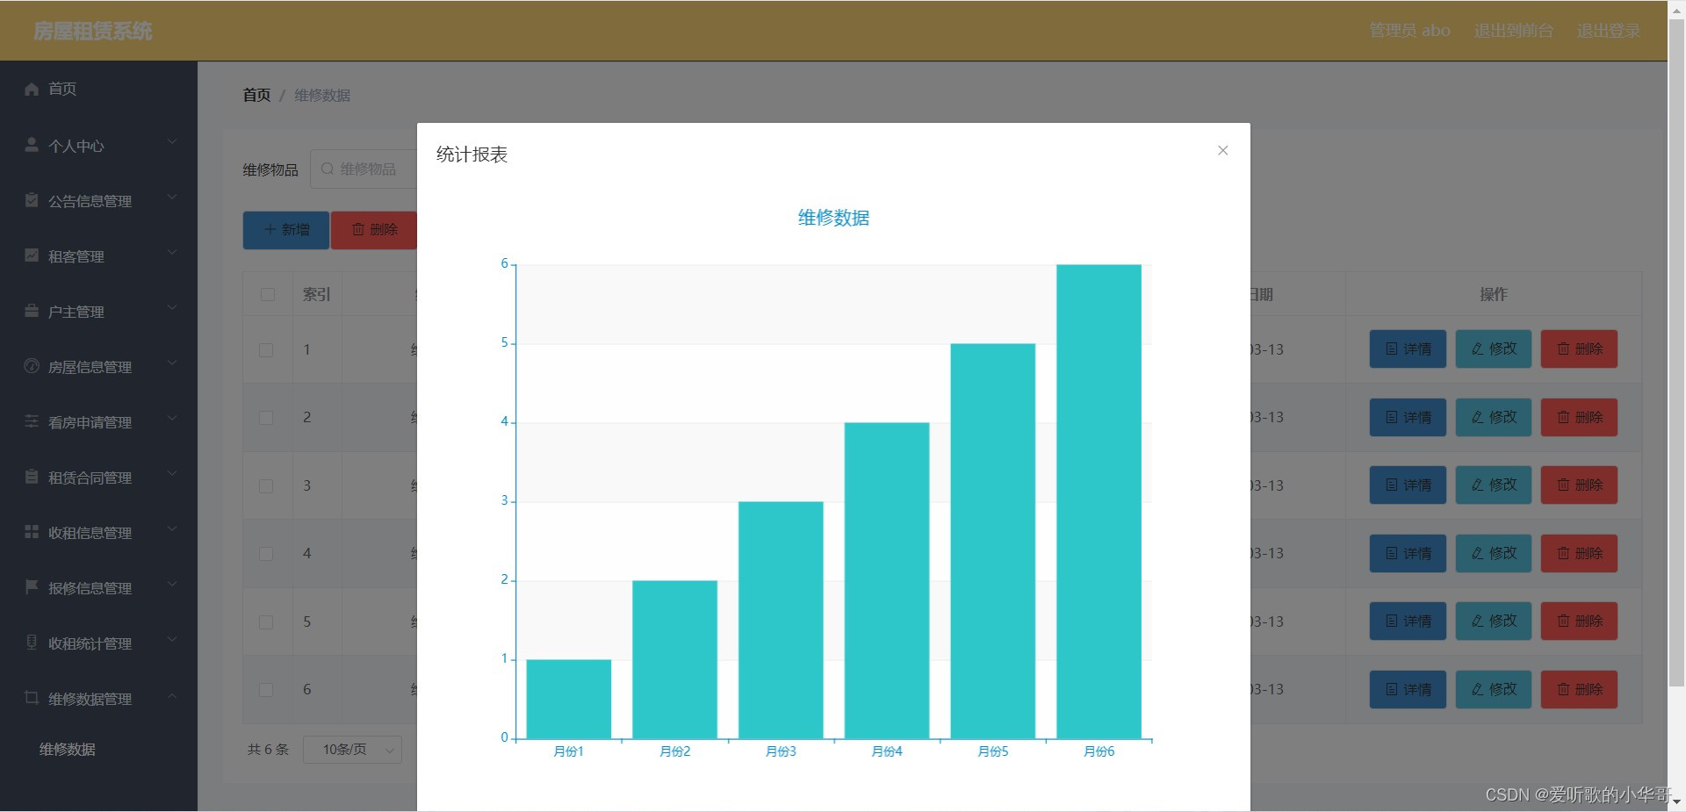Viewport: 1686px width, 812px height.
Task: Close the 统计报表 dialog
Action: [x=1222, y=150]
